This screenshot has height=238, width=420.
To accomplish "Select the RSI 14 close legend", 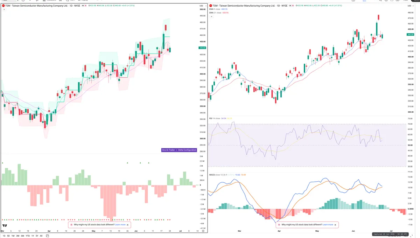I will (215, 119).
